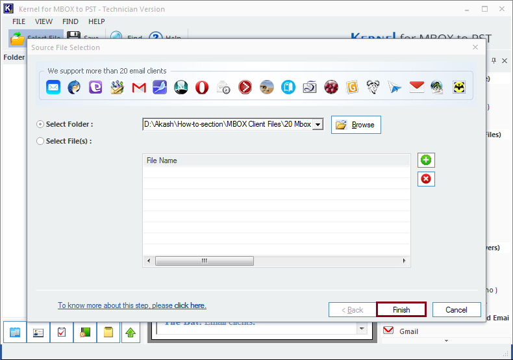Image resolution: width=513 pixels, height=360 pixels.
Task: Click The Bat yellow bat icon
Action: pyautogui.click(x=459, y=87)
